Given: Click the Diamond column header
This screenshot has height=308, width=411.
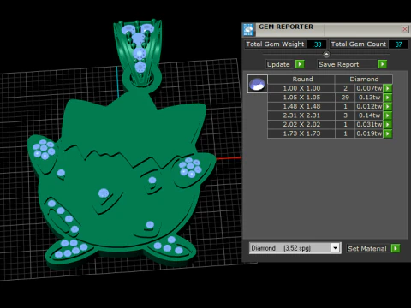Looking at the screenshot, I should tap(364, 79).
